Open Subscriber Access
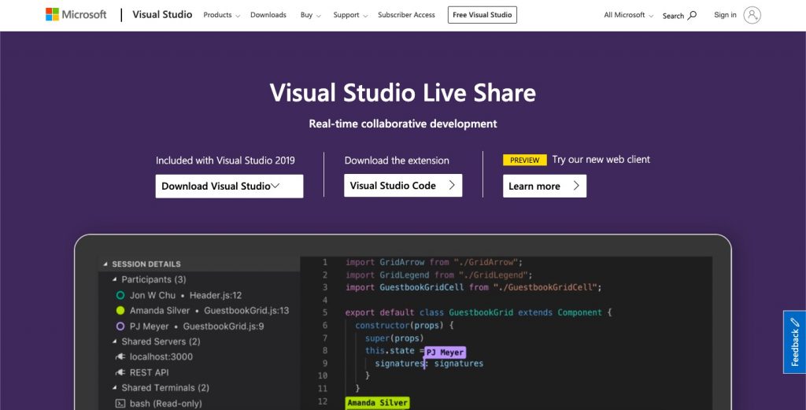Viewport: 806px width, 410px height. (x=406, y=15)
